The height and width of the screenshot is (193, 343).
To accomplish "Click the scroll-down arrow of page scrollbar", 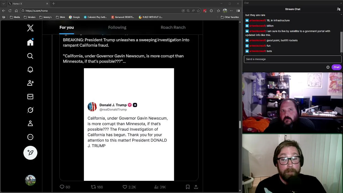I will 240,191.
